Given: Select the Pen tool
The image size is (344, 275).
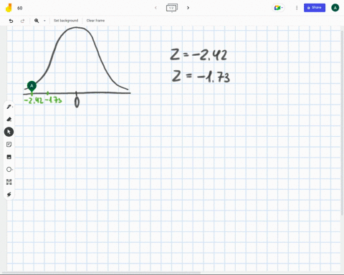Looking at the screenshot, I should (x=9, y=107).
